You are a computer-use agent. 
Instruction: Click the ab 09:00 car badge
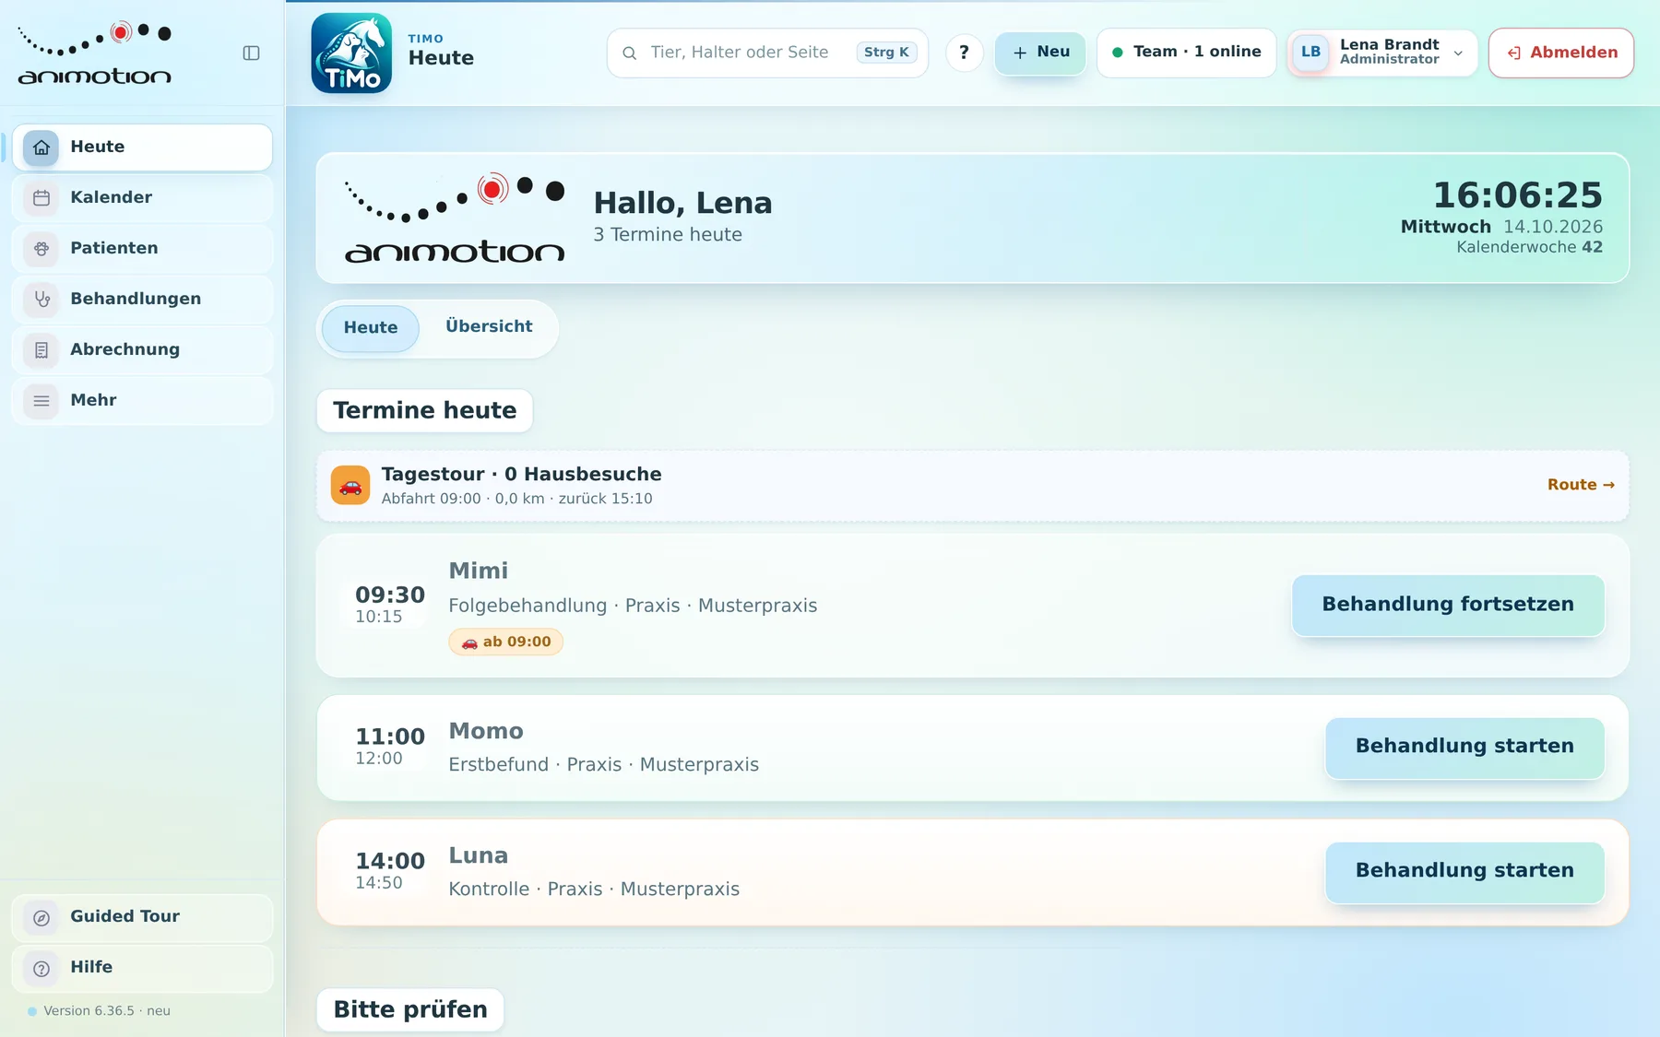(x=506, y=642)
